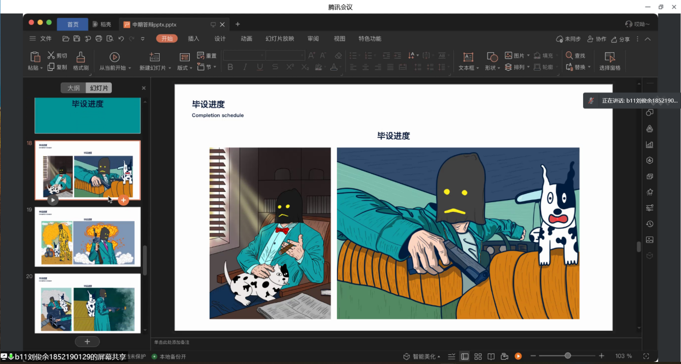Expand the Paste (粘贴) dropdown arrow
The height and width of the screenshot is (364, 681).
(x=41, y=68)
